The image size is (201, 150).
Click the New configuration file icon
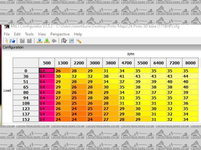6,41
